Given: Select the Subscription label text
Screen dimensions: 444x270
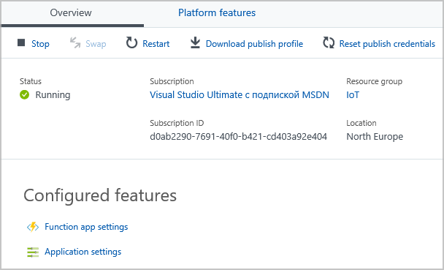Looking at the screenshot, I should click(172, 81).
